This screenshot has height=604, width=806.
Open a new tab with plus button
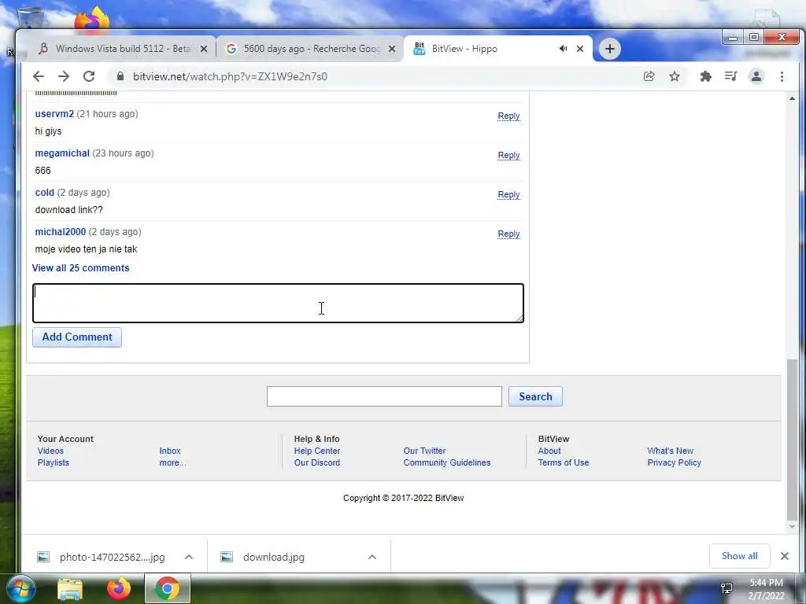click(610, 49)
